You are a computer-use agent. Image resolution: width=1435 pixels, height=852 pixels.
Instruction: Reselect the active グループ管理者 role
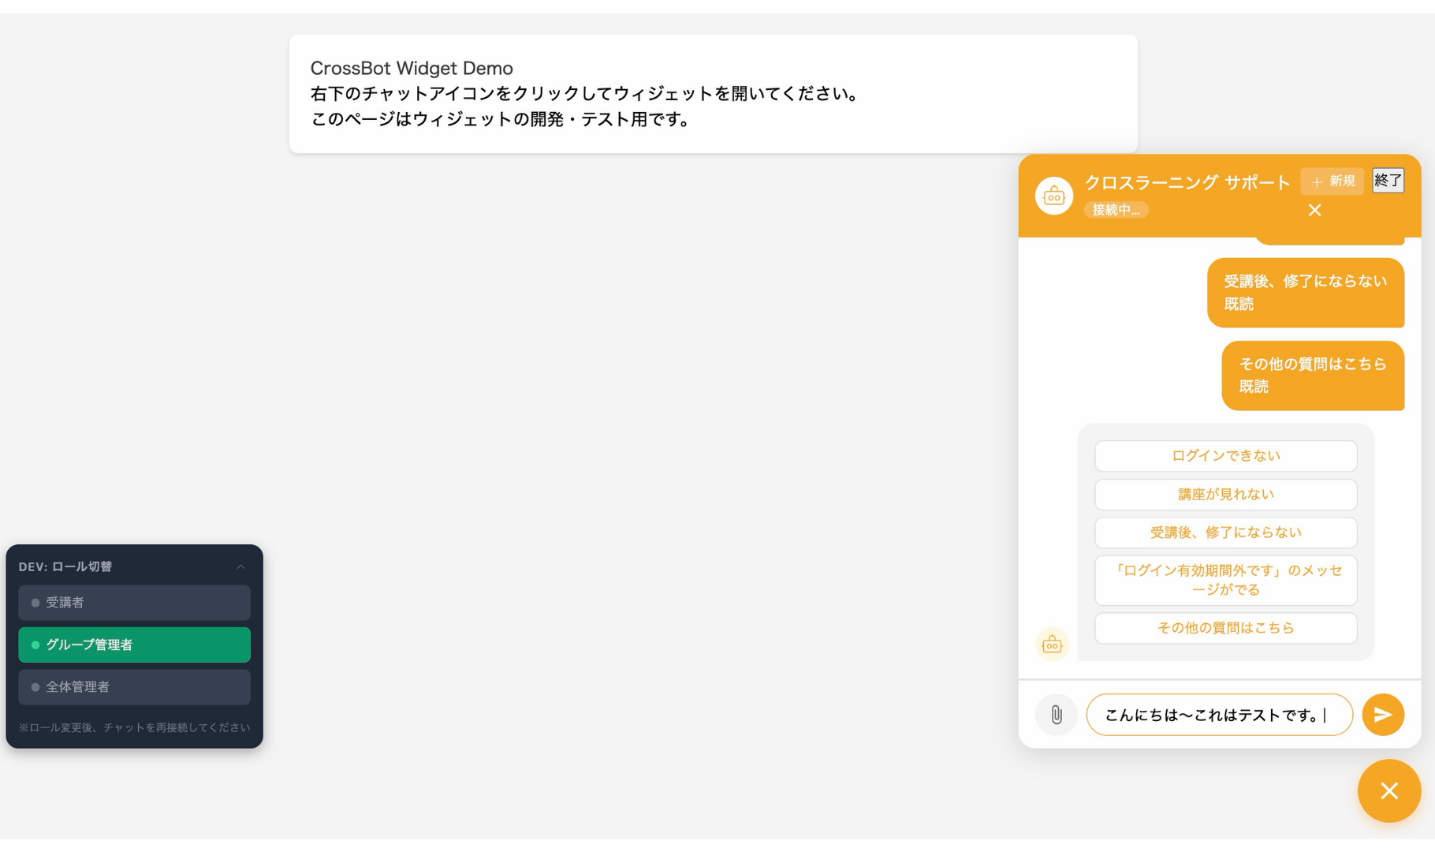coord(134,645)
